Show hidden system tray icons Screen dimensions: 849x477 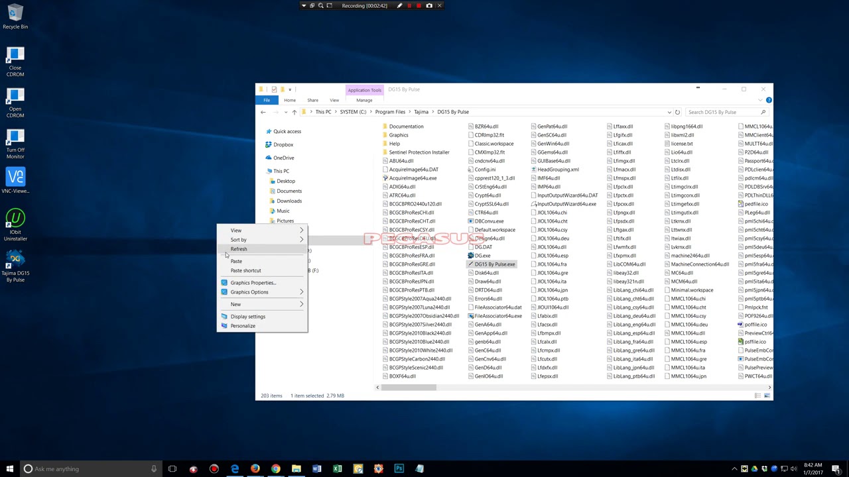(734, 469)
